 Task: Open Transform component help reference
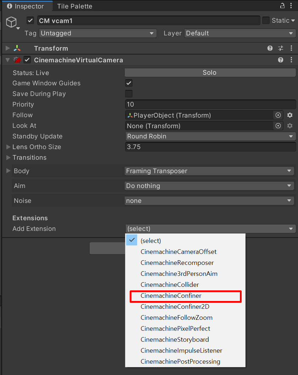pyautogui.click(x=270, y=48)
